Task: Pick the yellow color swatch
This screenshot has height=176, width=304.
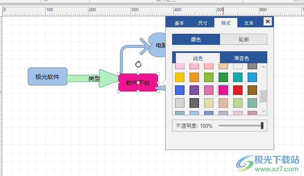Action: (180, 77)
